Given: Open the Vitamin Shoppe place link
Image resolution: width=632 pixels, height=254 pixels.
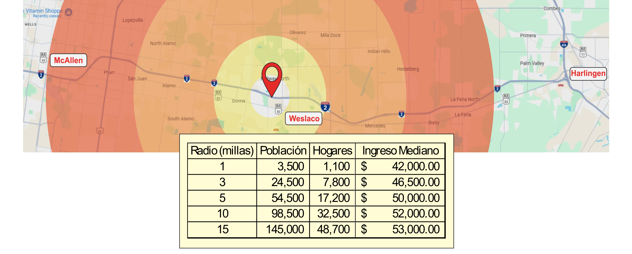Looking at the screenshot, I should (44, 11).
